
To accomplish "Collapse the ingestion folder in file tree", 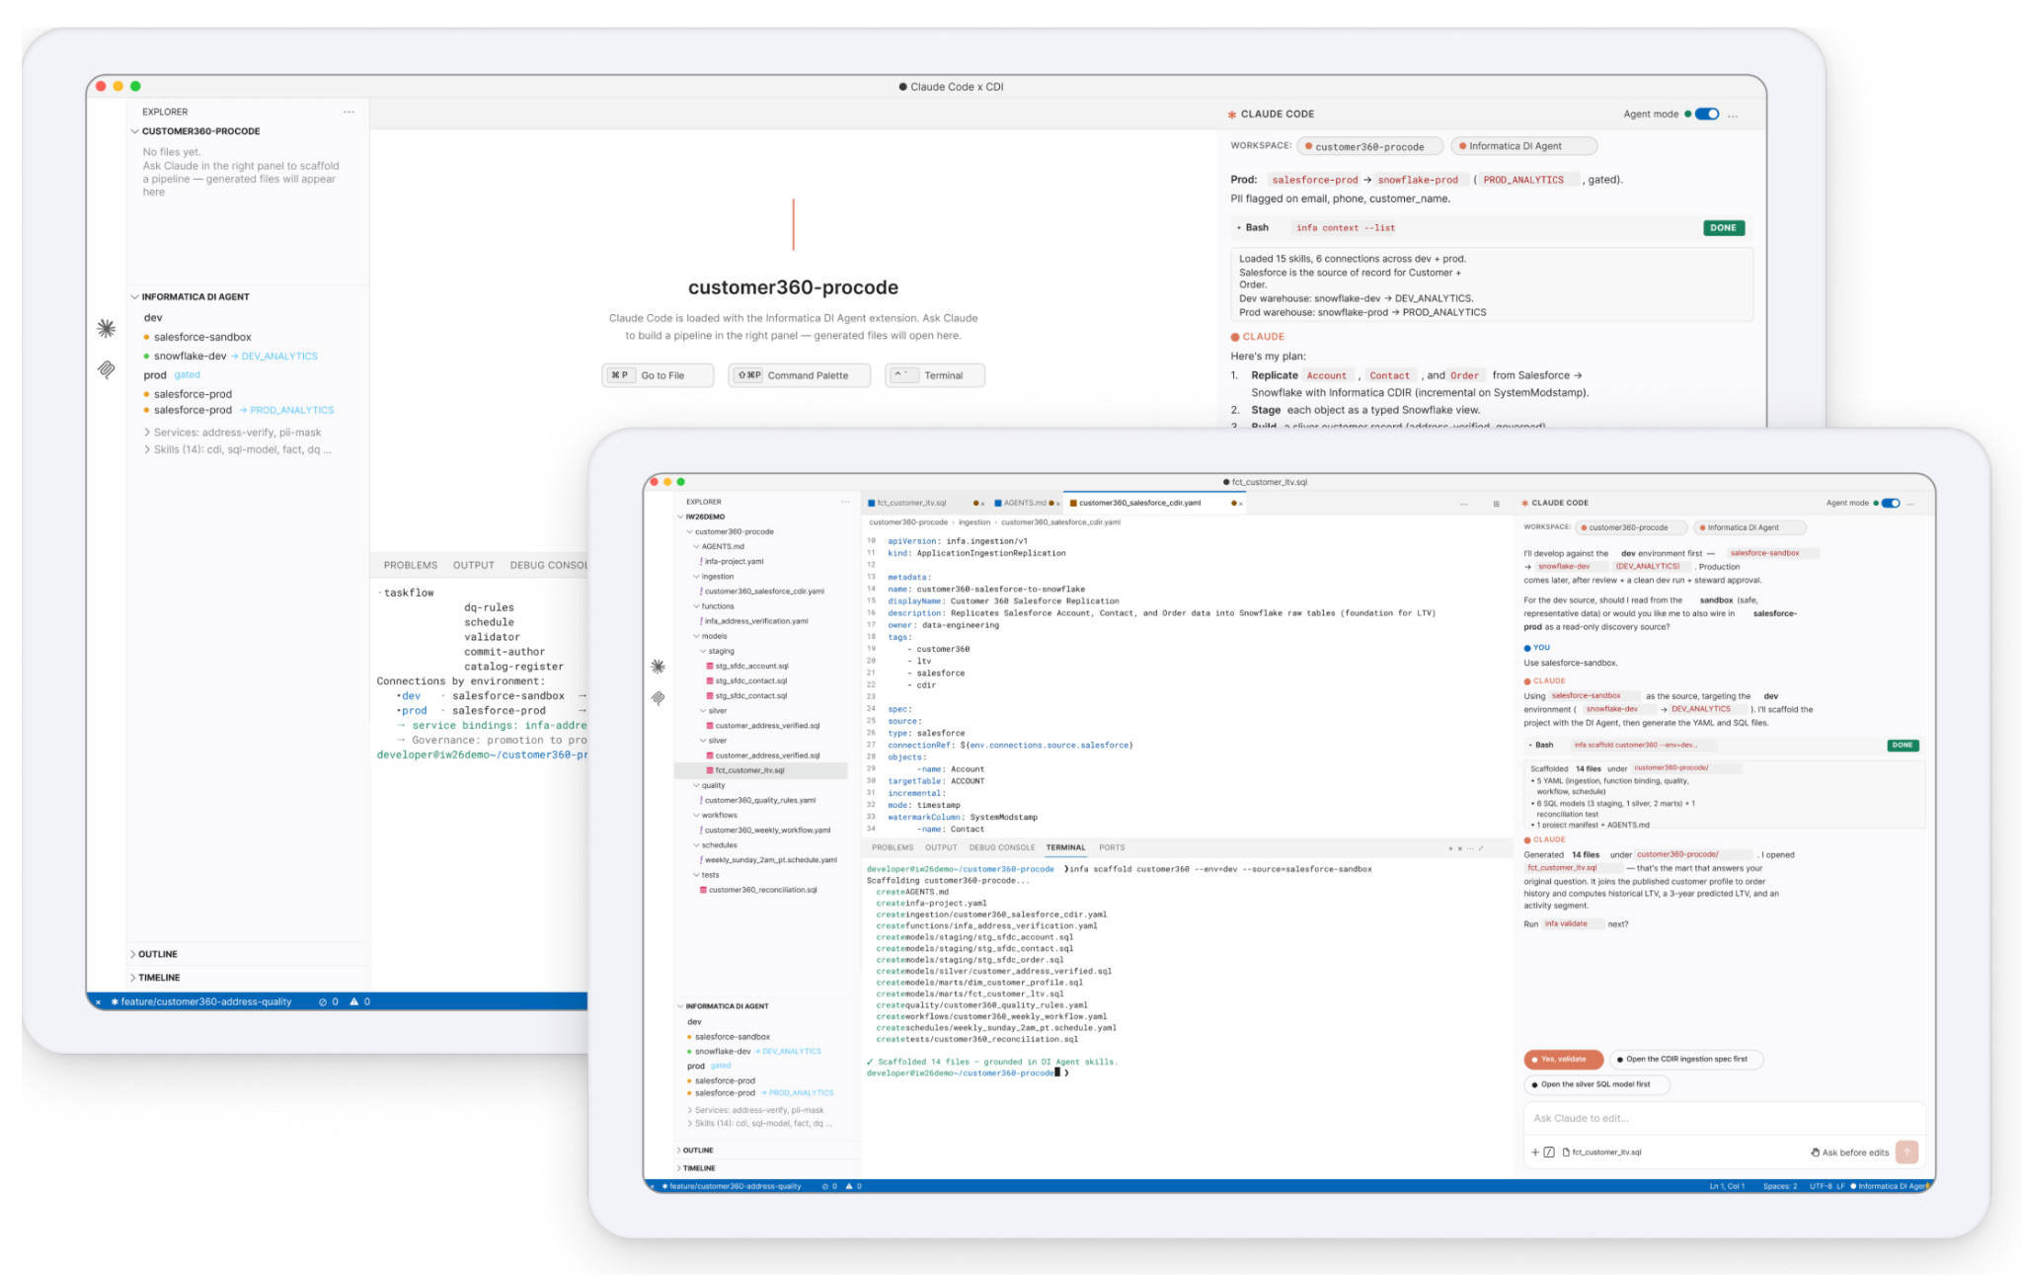I will click(x=714, y=576).
